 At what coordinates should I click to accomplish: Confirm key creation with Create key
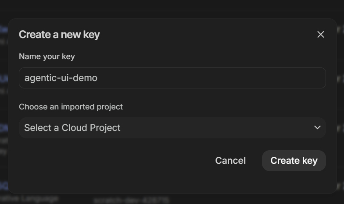pos(294,161)
